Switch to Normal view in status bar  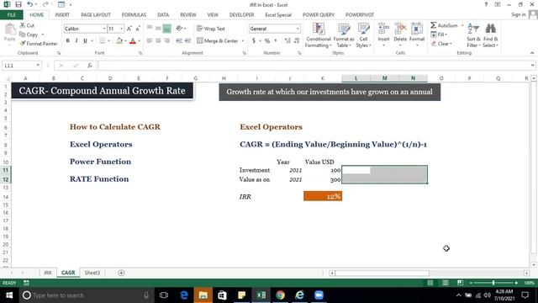coord(430,283)
